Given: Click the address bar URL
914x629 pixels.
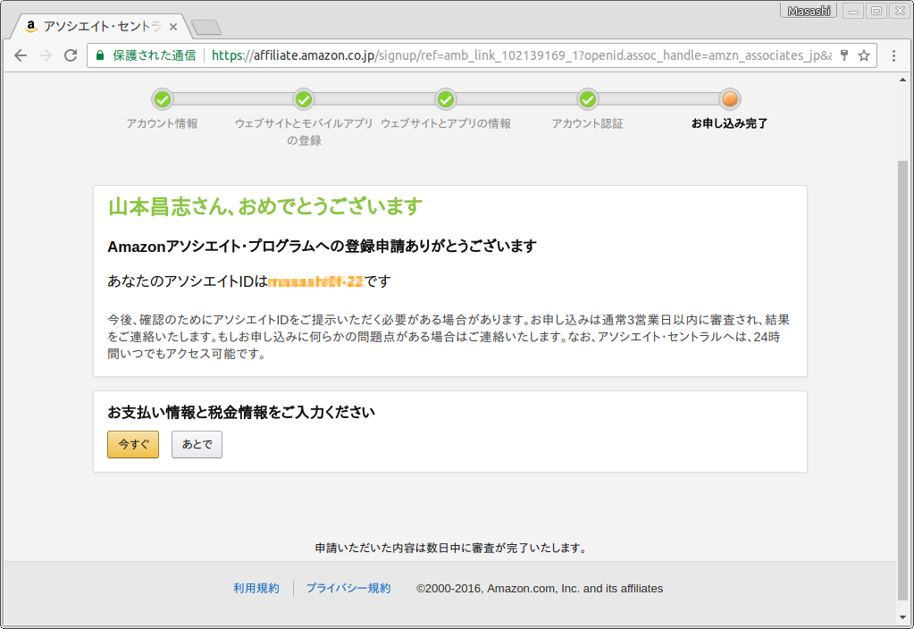Looking at the screenshot, I should click(x=522, y=55).
